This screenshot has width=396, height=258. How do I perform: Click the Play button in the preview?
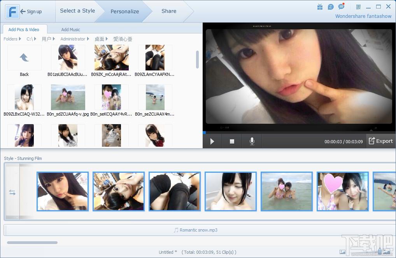click(x=212, y=141)
